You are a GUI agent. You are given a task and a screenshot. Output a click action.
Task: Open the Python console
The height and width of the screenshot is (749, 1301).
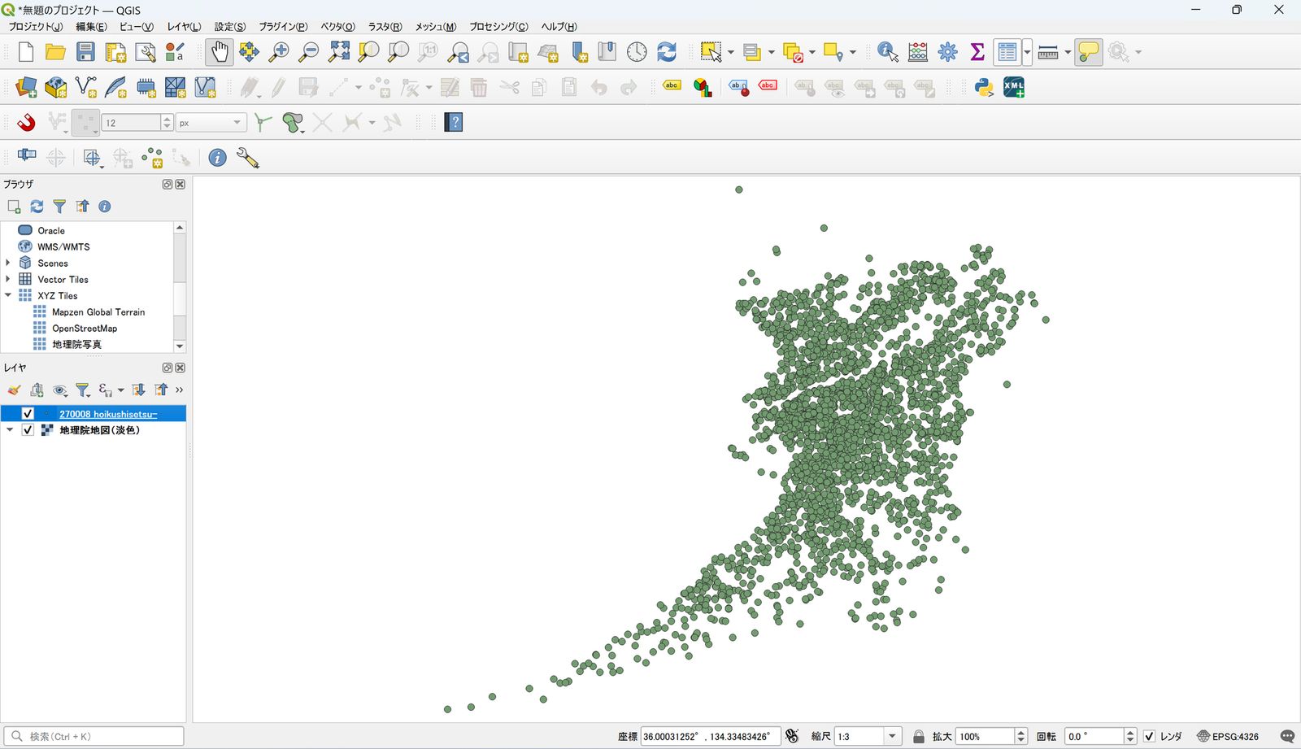(x=984, y=87)
